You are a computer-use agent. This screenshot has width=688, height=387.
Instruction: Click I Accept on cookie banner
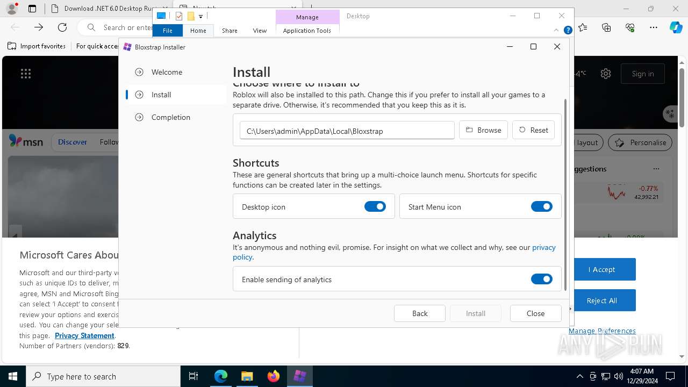click(601, 269)
